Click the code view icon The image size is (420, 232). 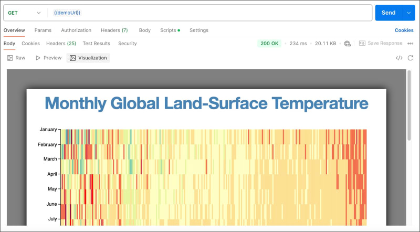point(399,58)
